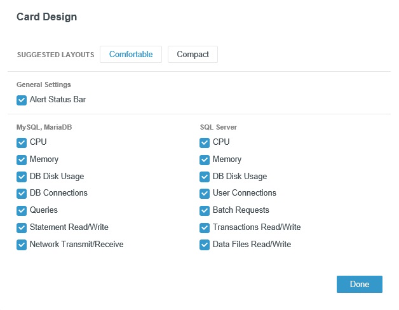Viewport: 399px width, 310px height.
Task: Disable Transactions Read/Write metric
Action: tap(205, 228)
